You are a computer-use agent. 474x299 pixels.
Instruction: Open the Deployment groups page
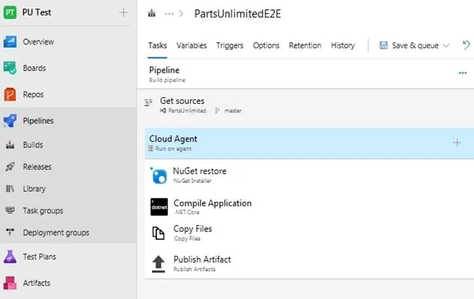(56, 232)
